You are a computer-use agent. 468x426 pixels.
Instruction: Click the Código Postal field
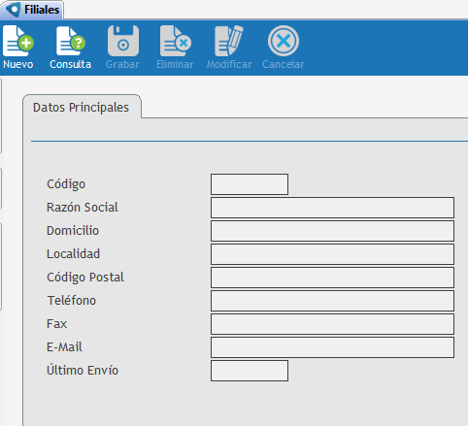(x=332, y=278)
